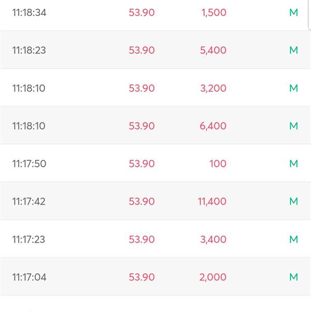Click the 100 volume value
The height and width of the screenshot is (311, 311).
pos(218,164)
